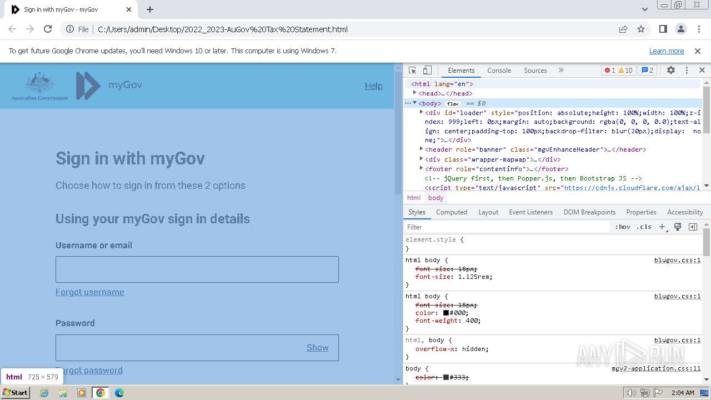711x400 pixels.
Task: Expand the header banner node
Action: coord(421,149)
